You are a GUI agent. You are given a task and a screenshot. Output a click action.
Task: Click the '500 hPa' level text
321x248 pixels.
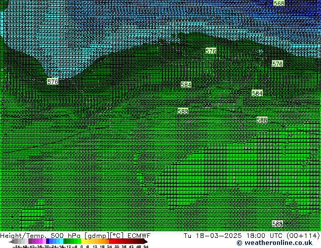coord(65,236)
